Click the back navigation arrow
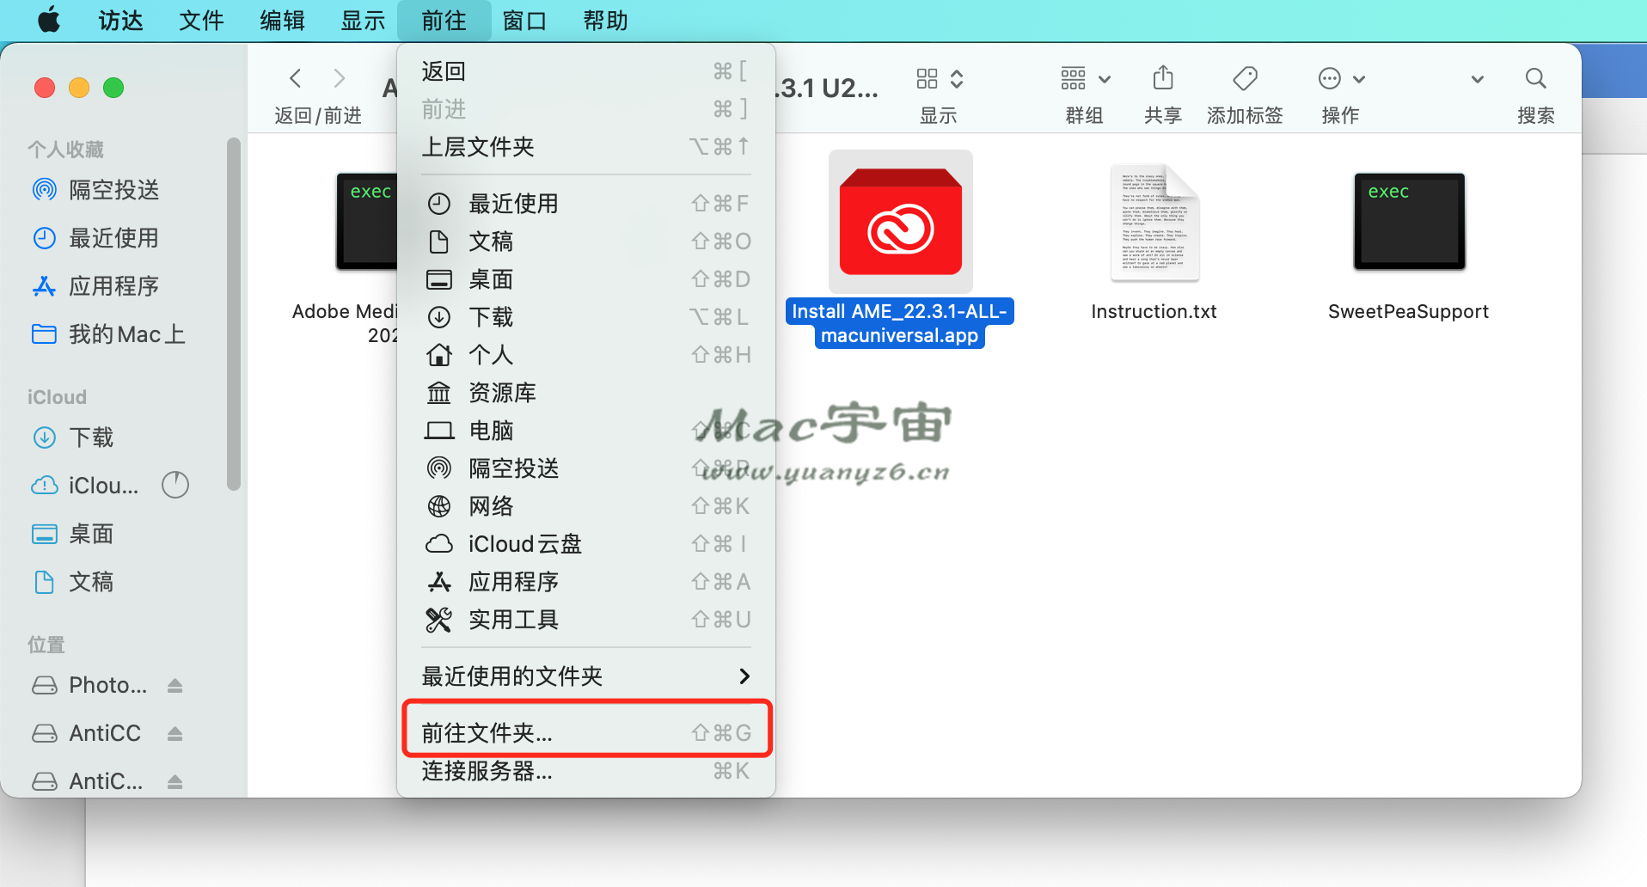This screenshot has width=1647, height=887. (296, 79)
